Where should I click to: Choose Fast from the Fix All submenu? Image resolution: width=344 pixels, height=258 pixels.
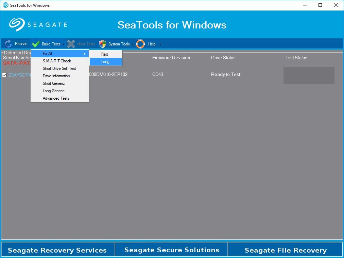(106, 54)
